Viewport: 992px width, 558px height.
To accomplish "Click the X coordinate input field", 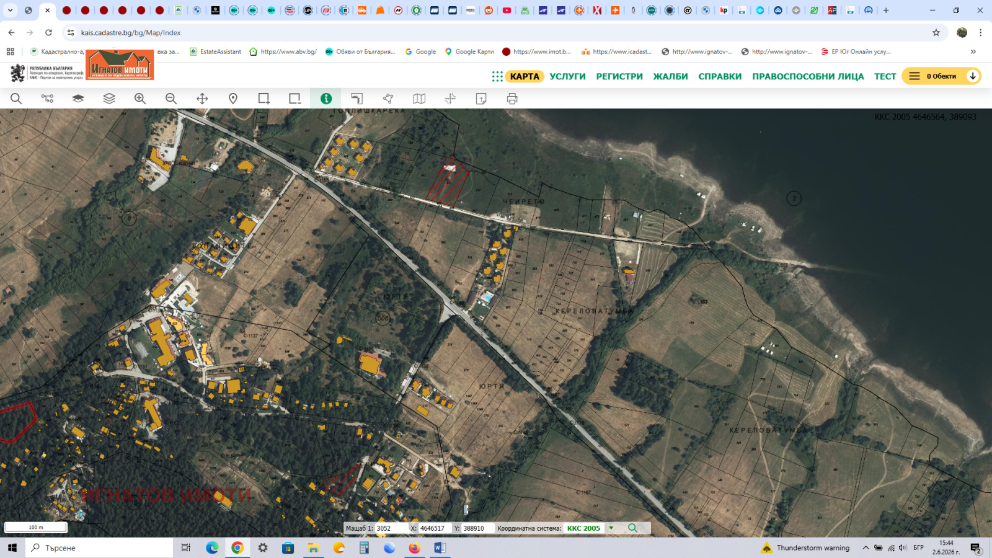I will [x=434, y=528].
